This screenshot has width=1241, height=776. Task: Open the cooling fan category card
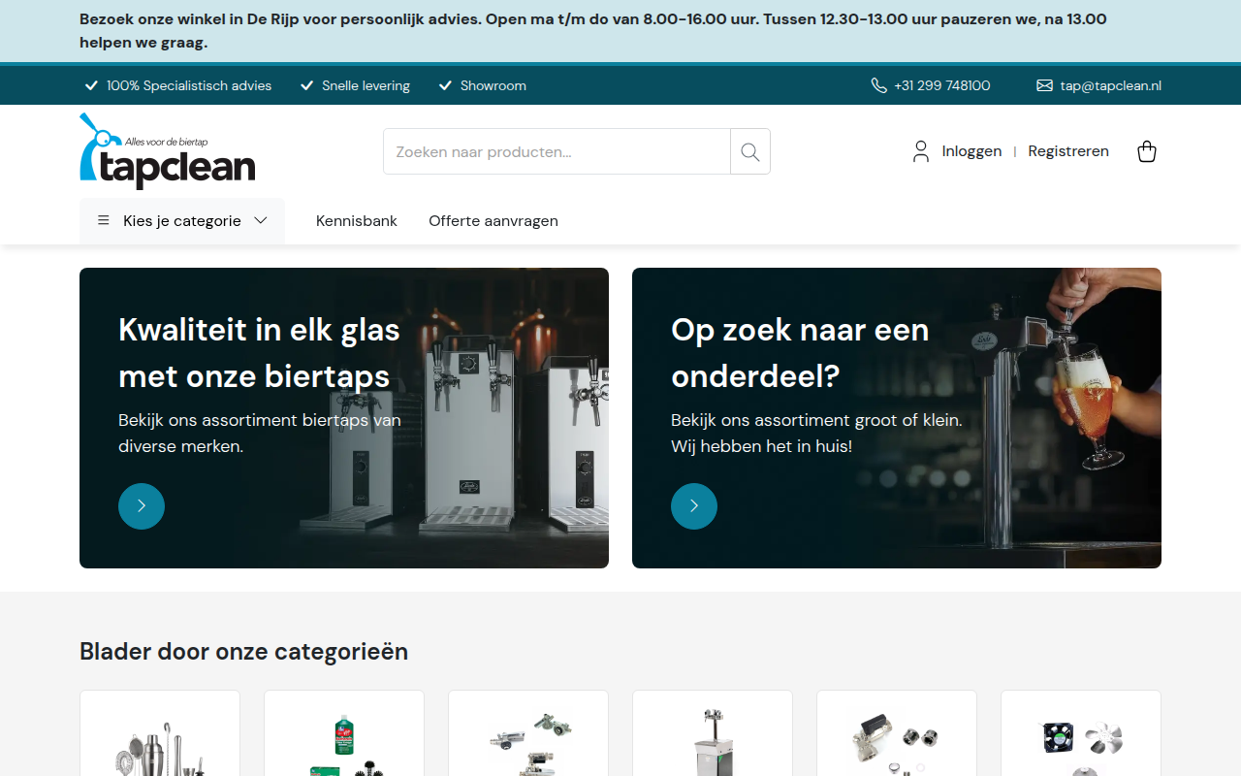pyautogui.click(x=1081, y=733)
